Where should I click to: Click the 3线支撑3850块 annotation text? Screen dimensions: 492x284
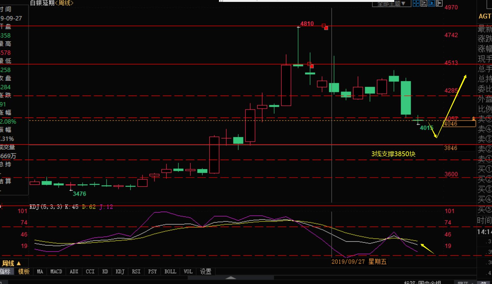[x=393, y=154]
